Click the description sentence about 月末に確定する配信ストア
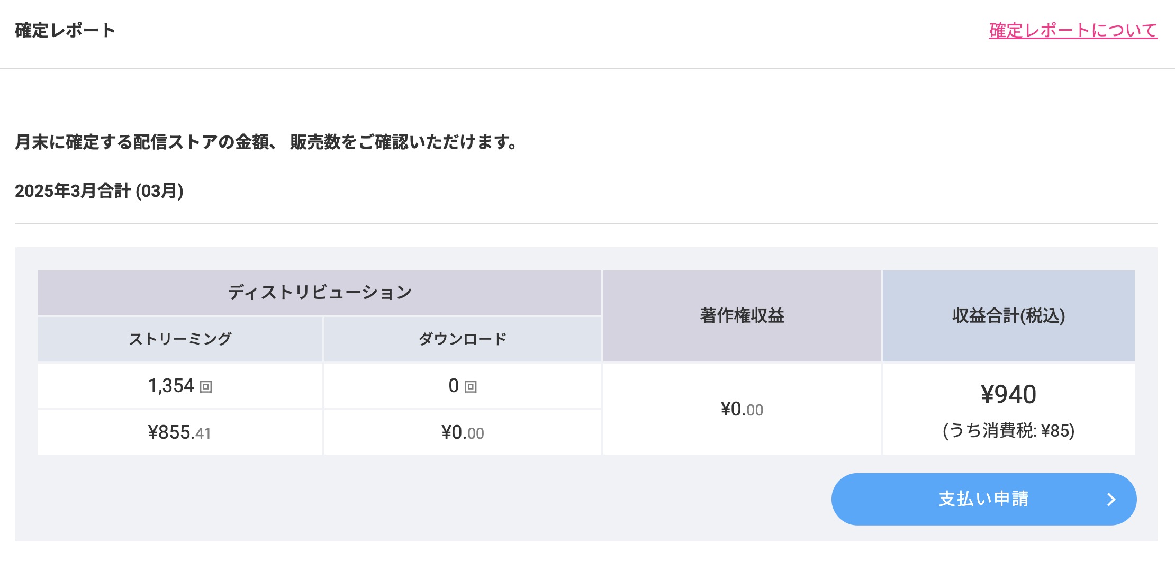This screenshot has height=561, width=1175. coord(266,142)
